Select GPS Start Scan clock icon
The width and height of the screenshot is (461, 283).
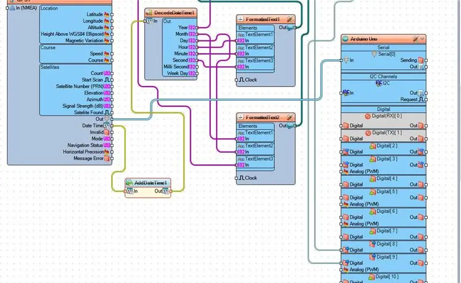coord(107,80)
